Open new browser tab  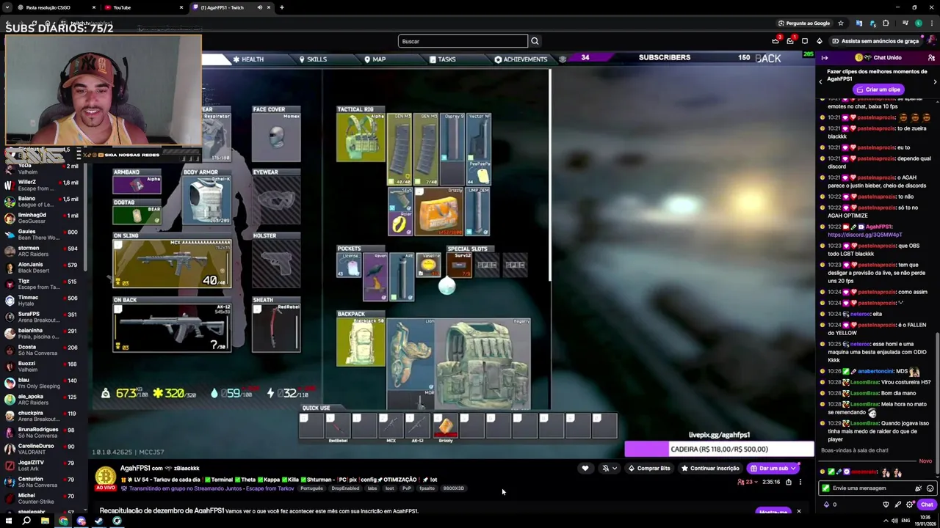coord(282,7)
